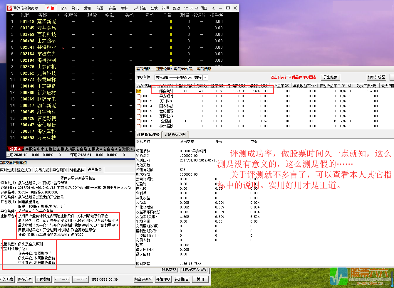Select the 港股 board icon in bottom strip
This screenshot has width=394, height=288.
(126, 149)
